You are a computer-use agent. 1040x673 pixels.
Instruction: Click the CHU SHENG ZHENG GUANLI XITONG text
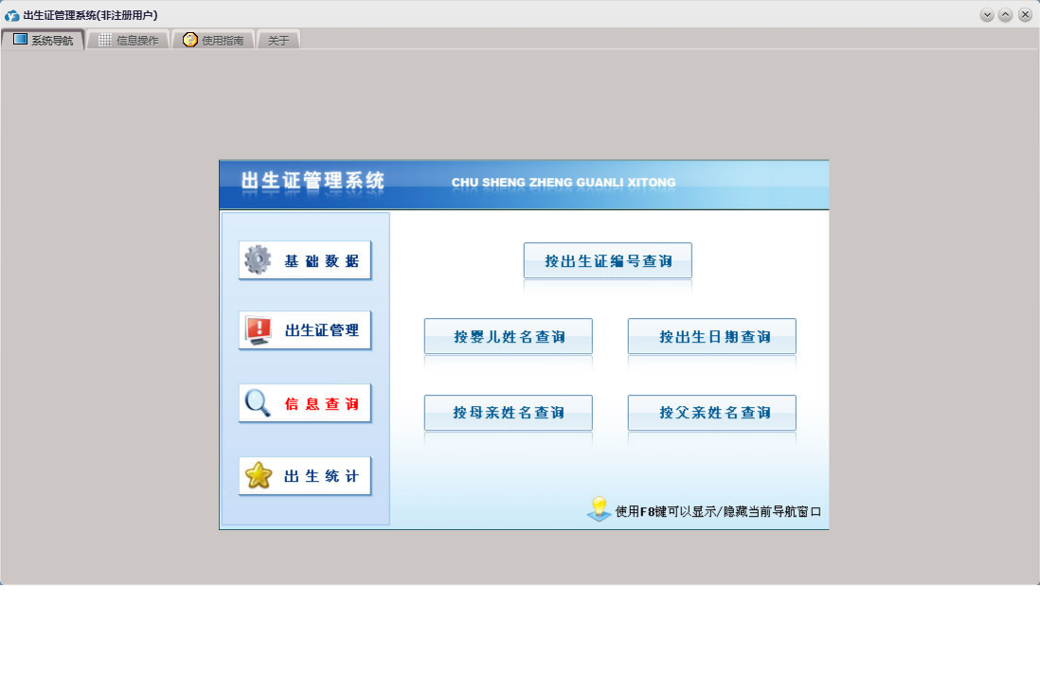pyautogui.click(x=564, y=183)
